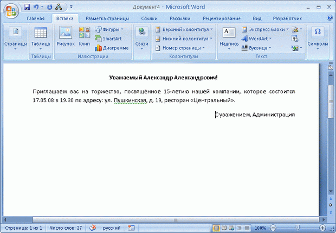
Task: Open the Undo history dropdown arrow
Action: point(42,7)
